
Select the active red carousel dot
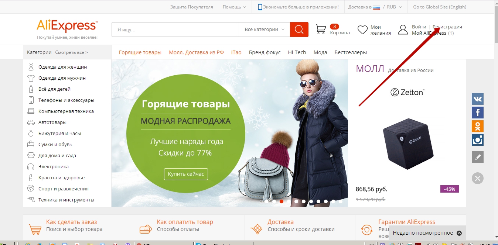[x=282, y=201]
